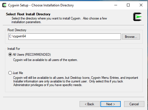Click the Root Directory group label

(x=17, y=30)
